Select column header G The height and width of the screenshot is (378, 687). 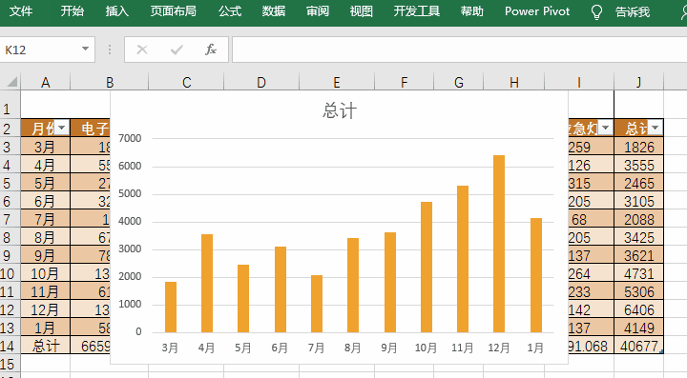(459, 82)
